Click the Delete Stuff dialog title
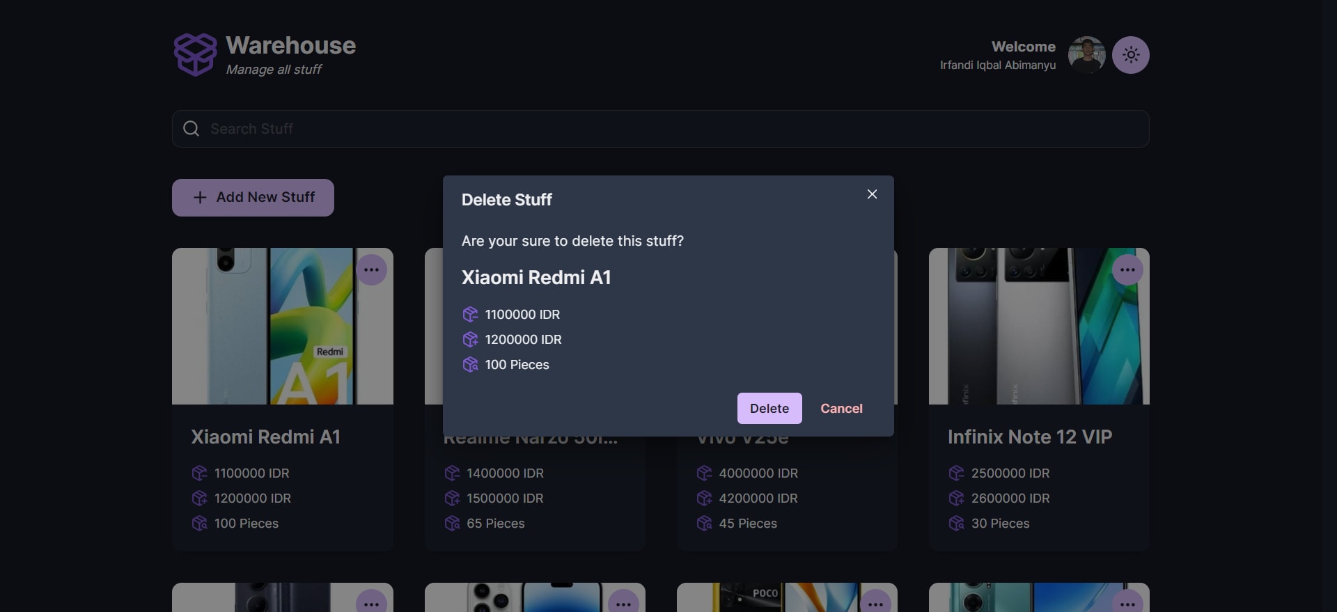The width and height of the screenshot is (1337, 612). pyautogui.click(x=507, y=200)
